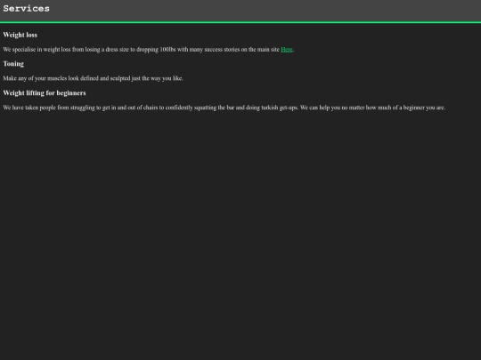Select the 'Toning' heading
This screenshot has width=481, height=360.
point(13,64)
